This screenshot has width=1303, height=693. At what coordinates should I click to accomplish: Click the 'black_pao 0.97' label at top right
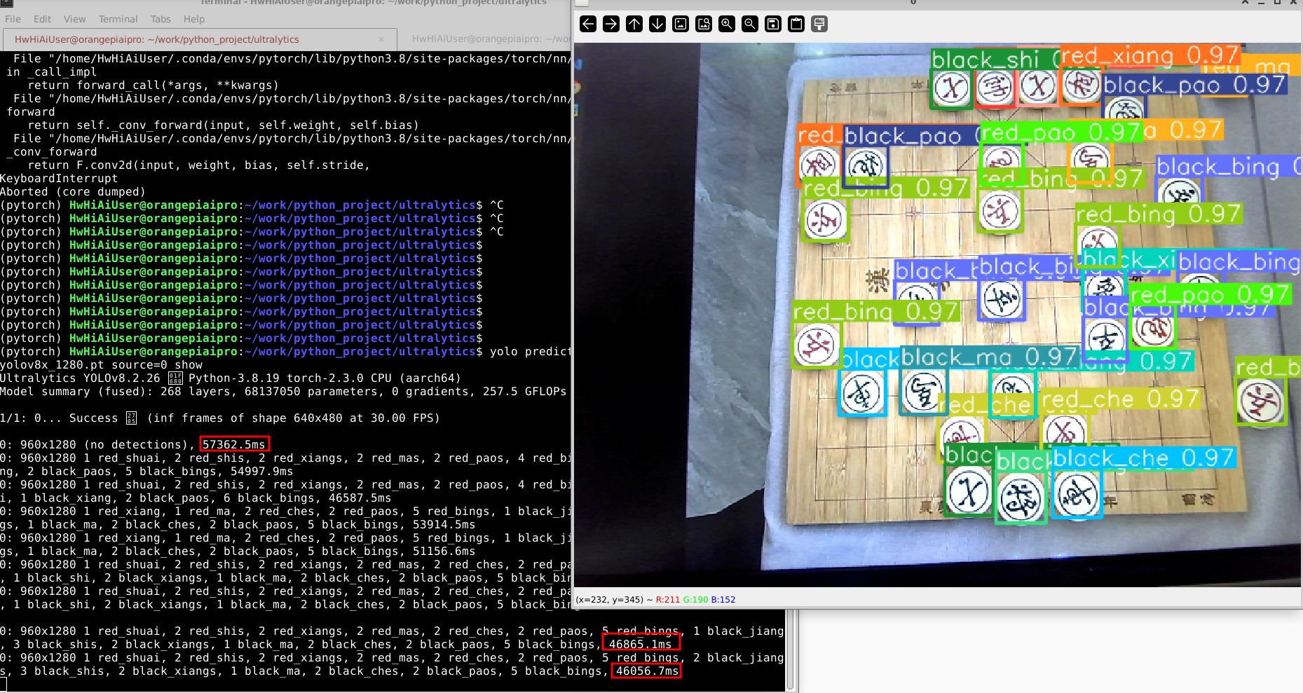[1194, 85]
